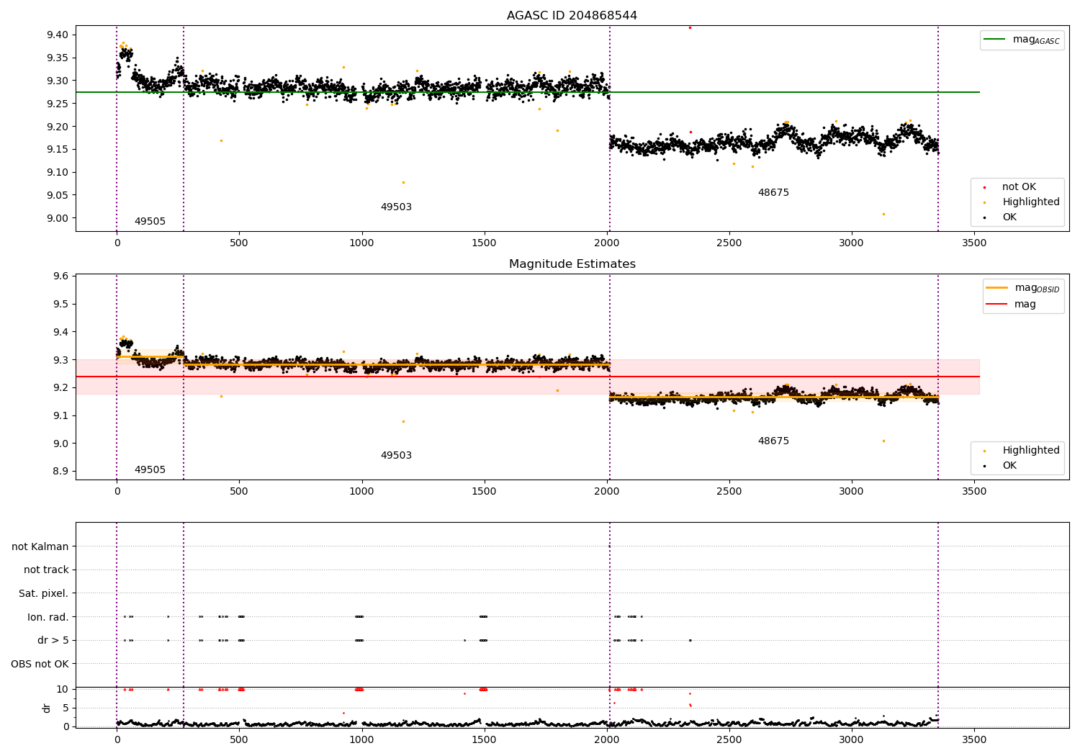Click the 8.9 y-axis tick label

pyautogui.click(x=60, y=471)
